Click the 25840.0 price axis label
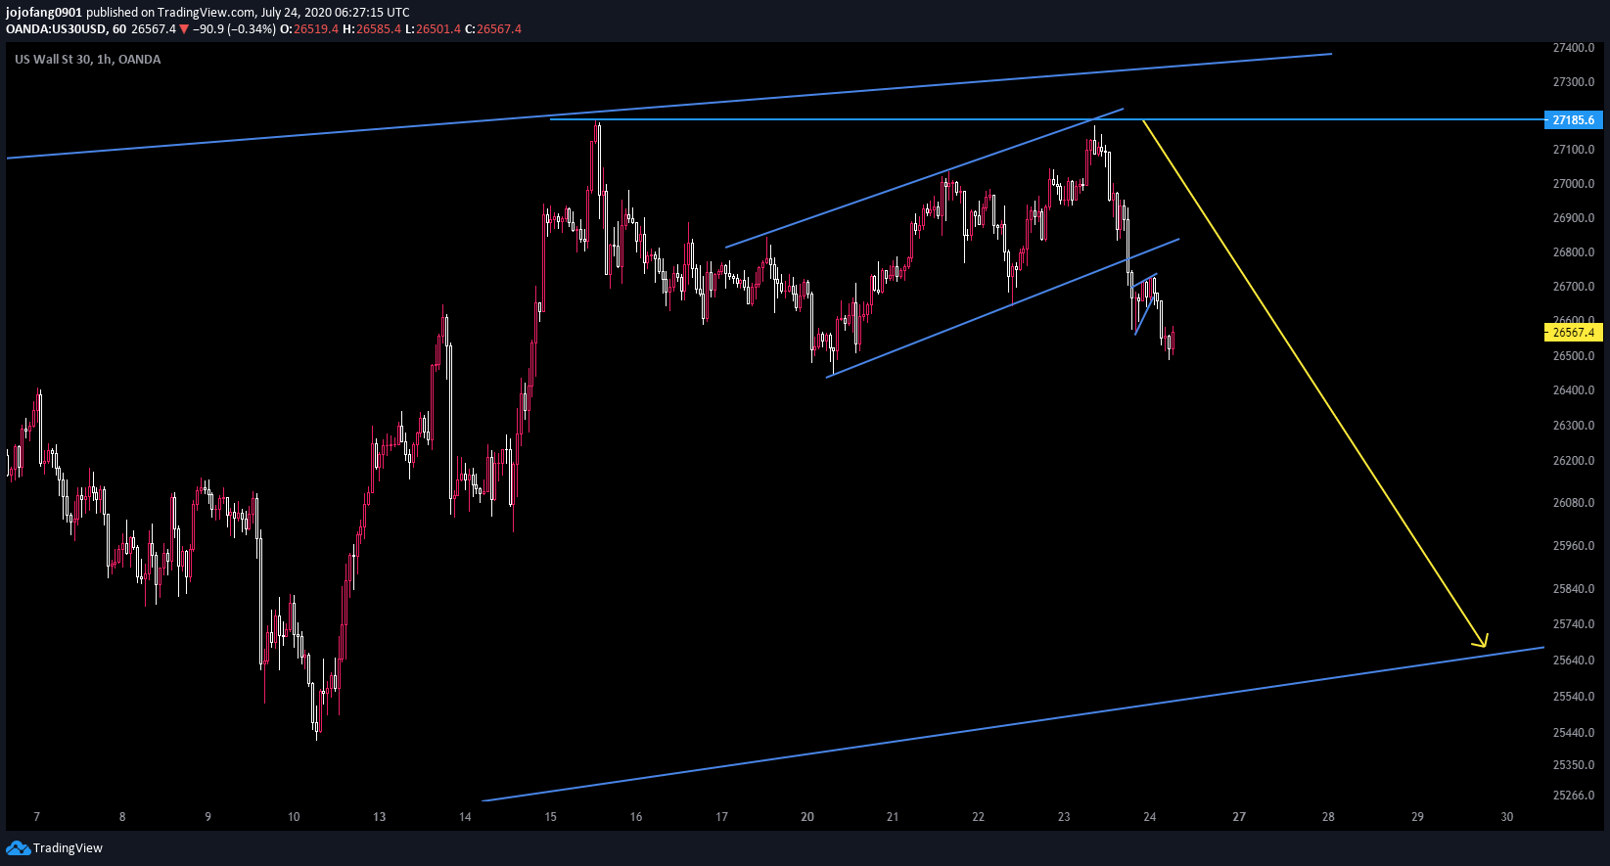 click(1574, 589)
